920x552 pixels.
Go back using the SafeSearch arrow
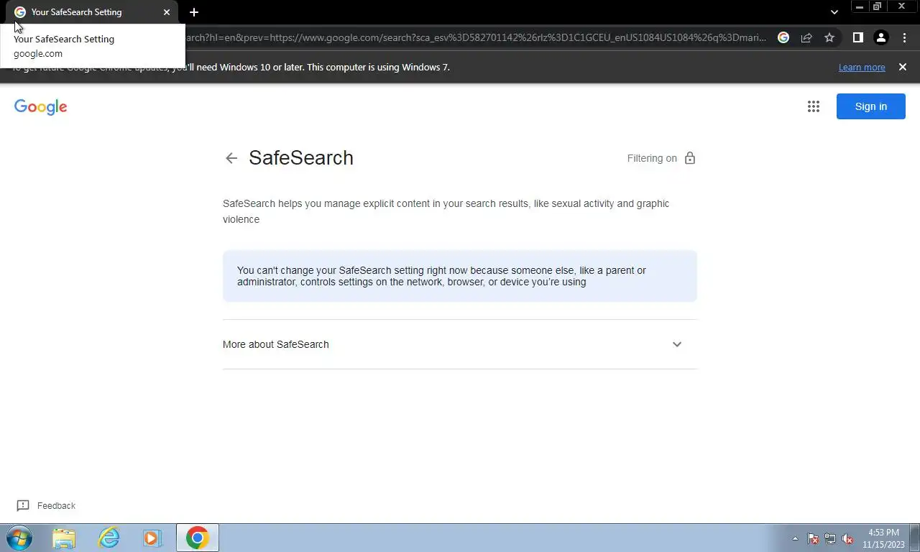pyautogui.click(x=231, y=158)
